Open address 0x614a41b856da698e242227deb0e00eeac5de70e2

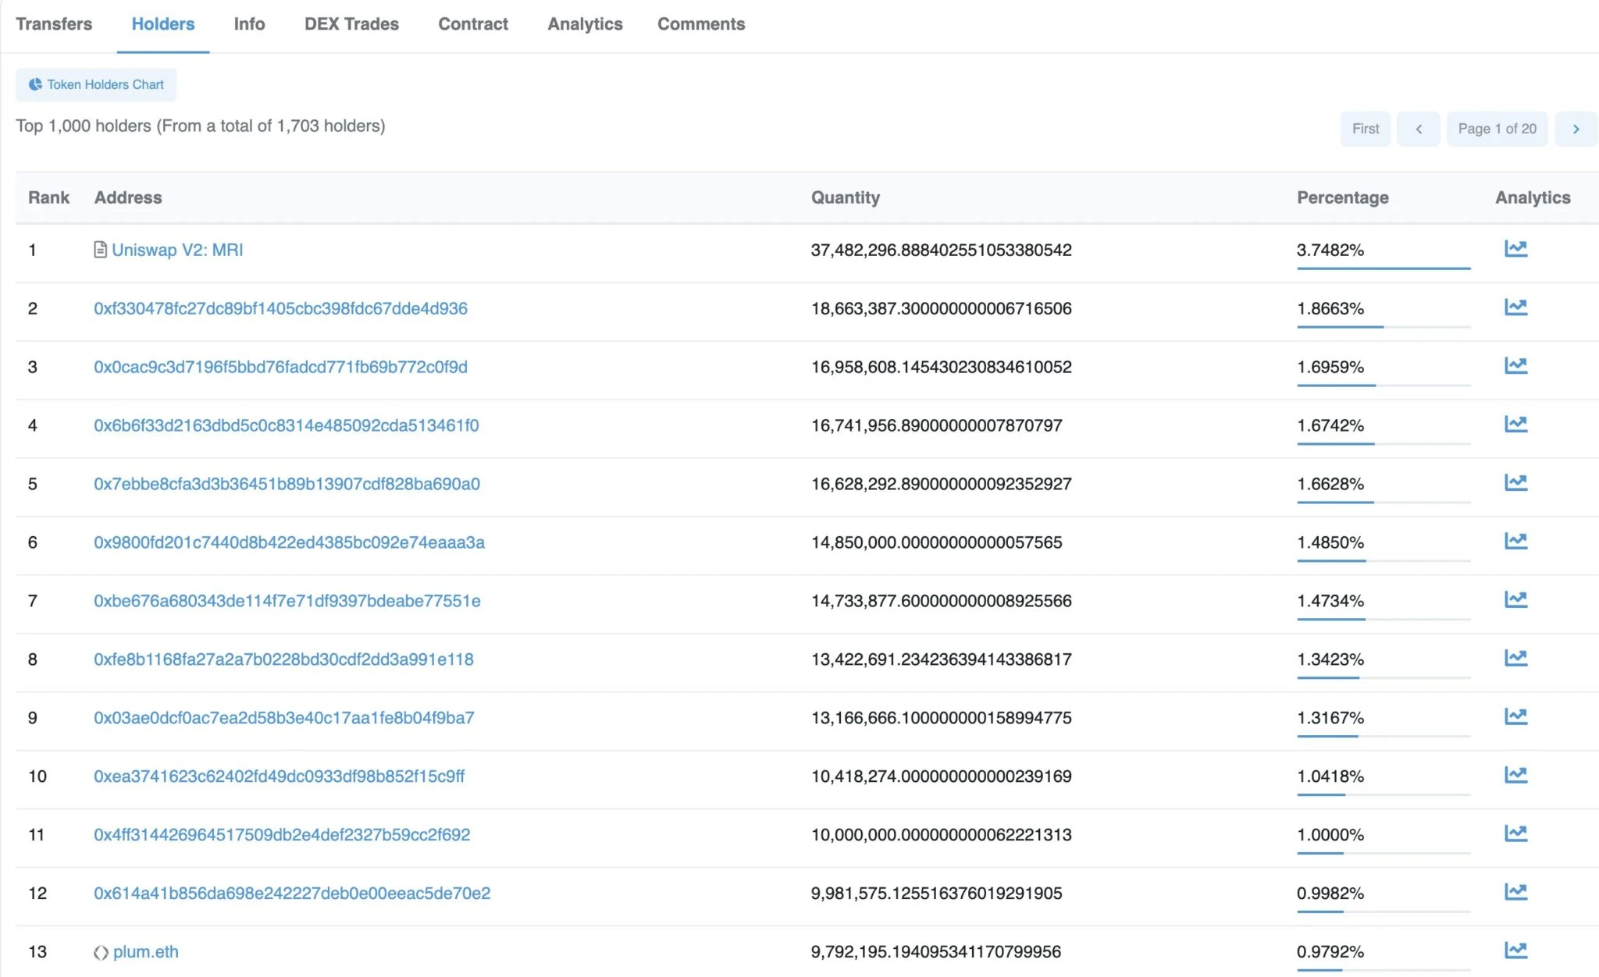[x=292, y=894]
